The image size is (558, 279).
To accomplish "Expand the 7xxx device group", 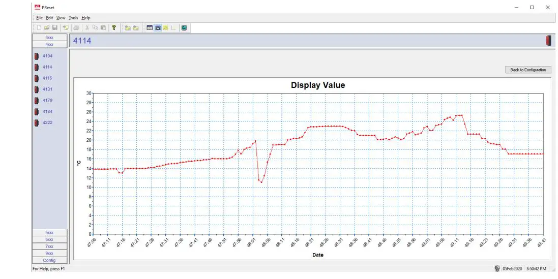I will click(x=49, y=246).
